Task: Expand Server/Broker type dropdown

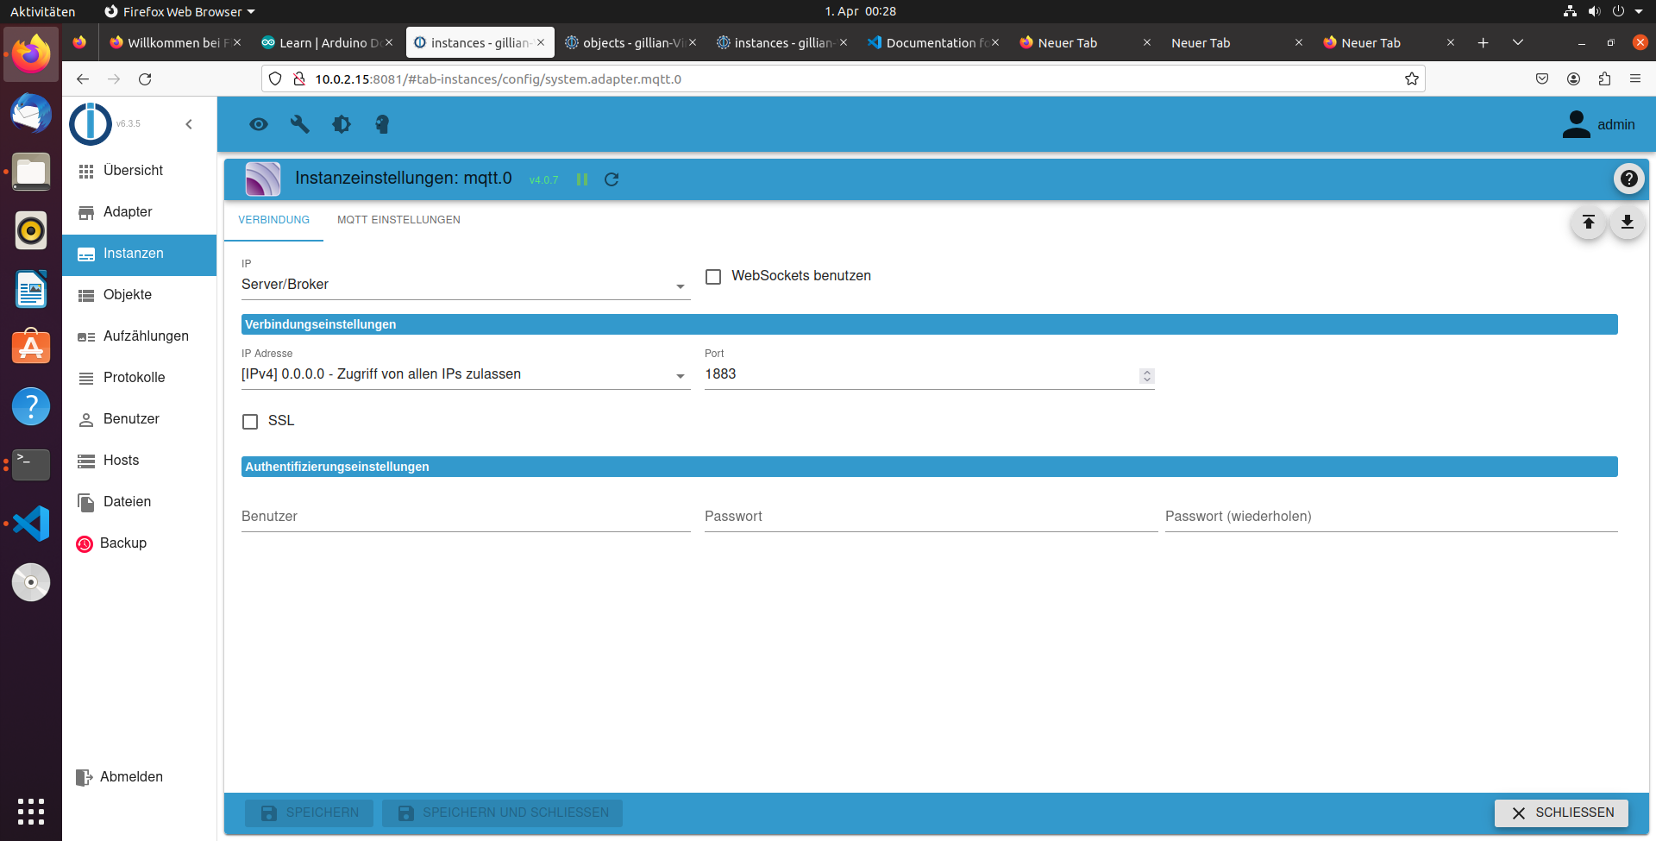Action: 466,285
